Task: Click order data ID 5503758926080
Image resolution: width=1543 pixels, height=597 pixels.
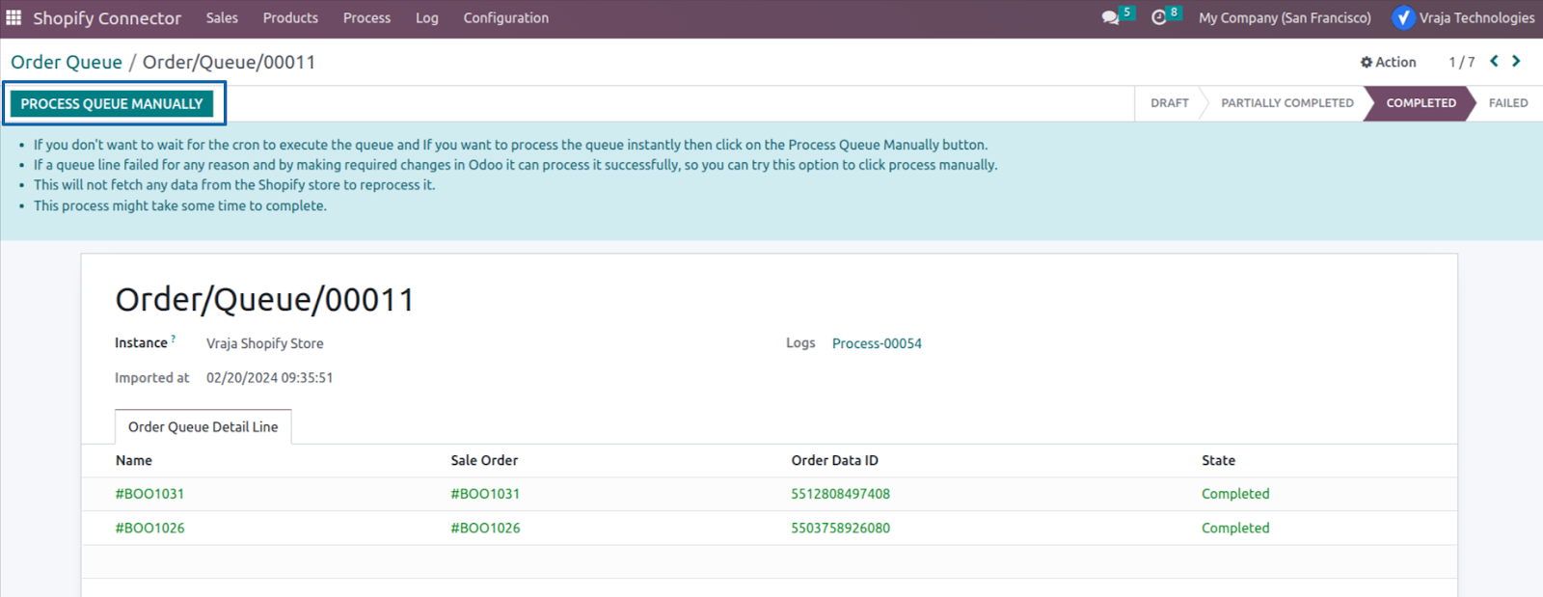Action: click(x=840, y=529)
